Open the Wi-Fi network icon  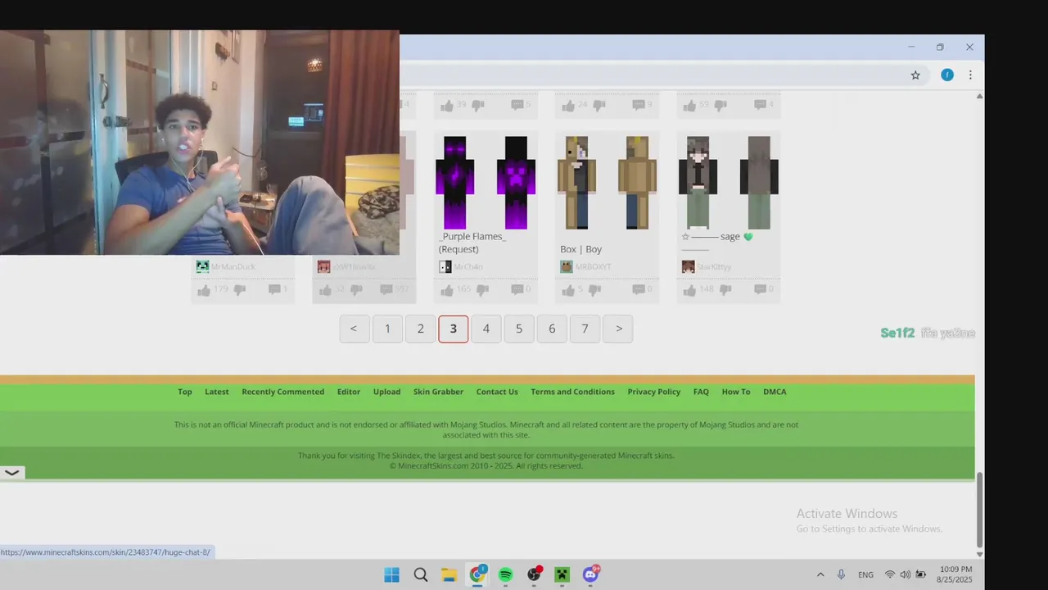[x=890, y=574]
